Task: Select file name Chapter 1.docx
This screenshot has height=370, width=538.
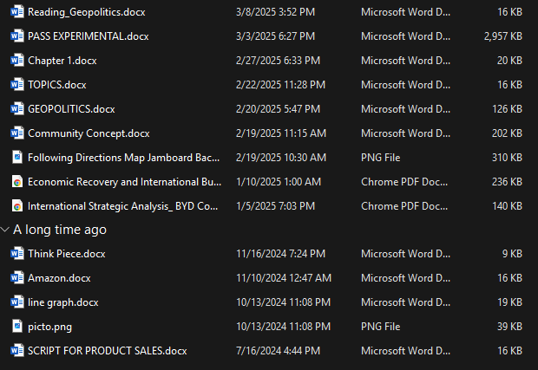Action: coord(62,61)
